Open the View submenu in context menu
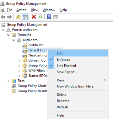Screen dimensions: 113x124 click(78, 80)
